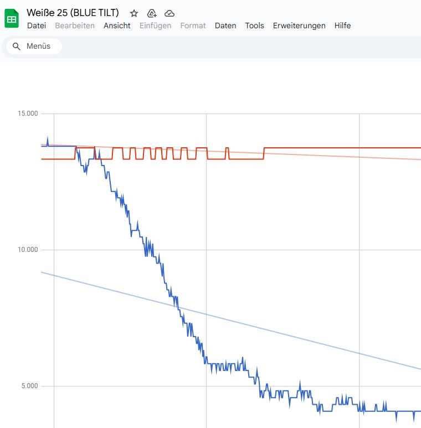Viewport: 421px width, 428px height.
Task: Check the cloud save status icon
Action: pyautogui.click(x=170, y=13)
